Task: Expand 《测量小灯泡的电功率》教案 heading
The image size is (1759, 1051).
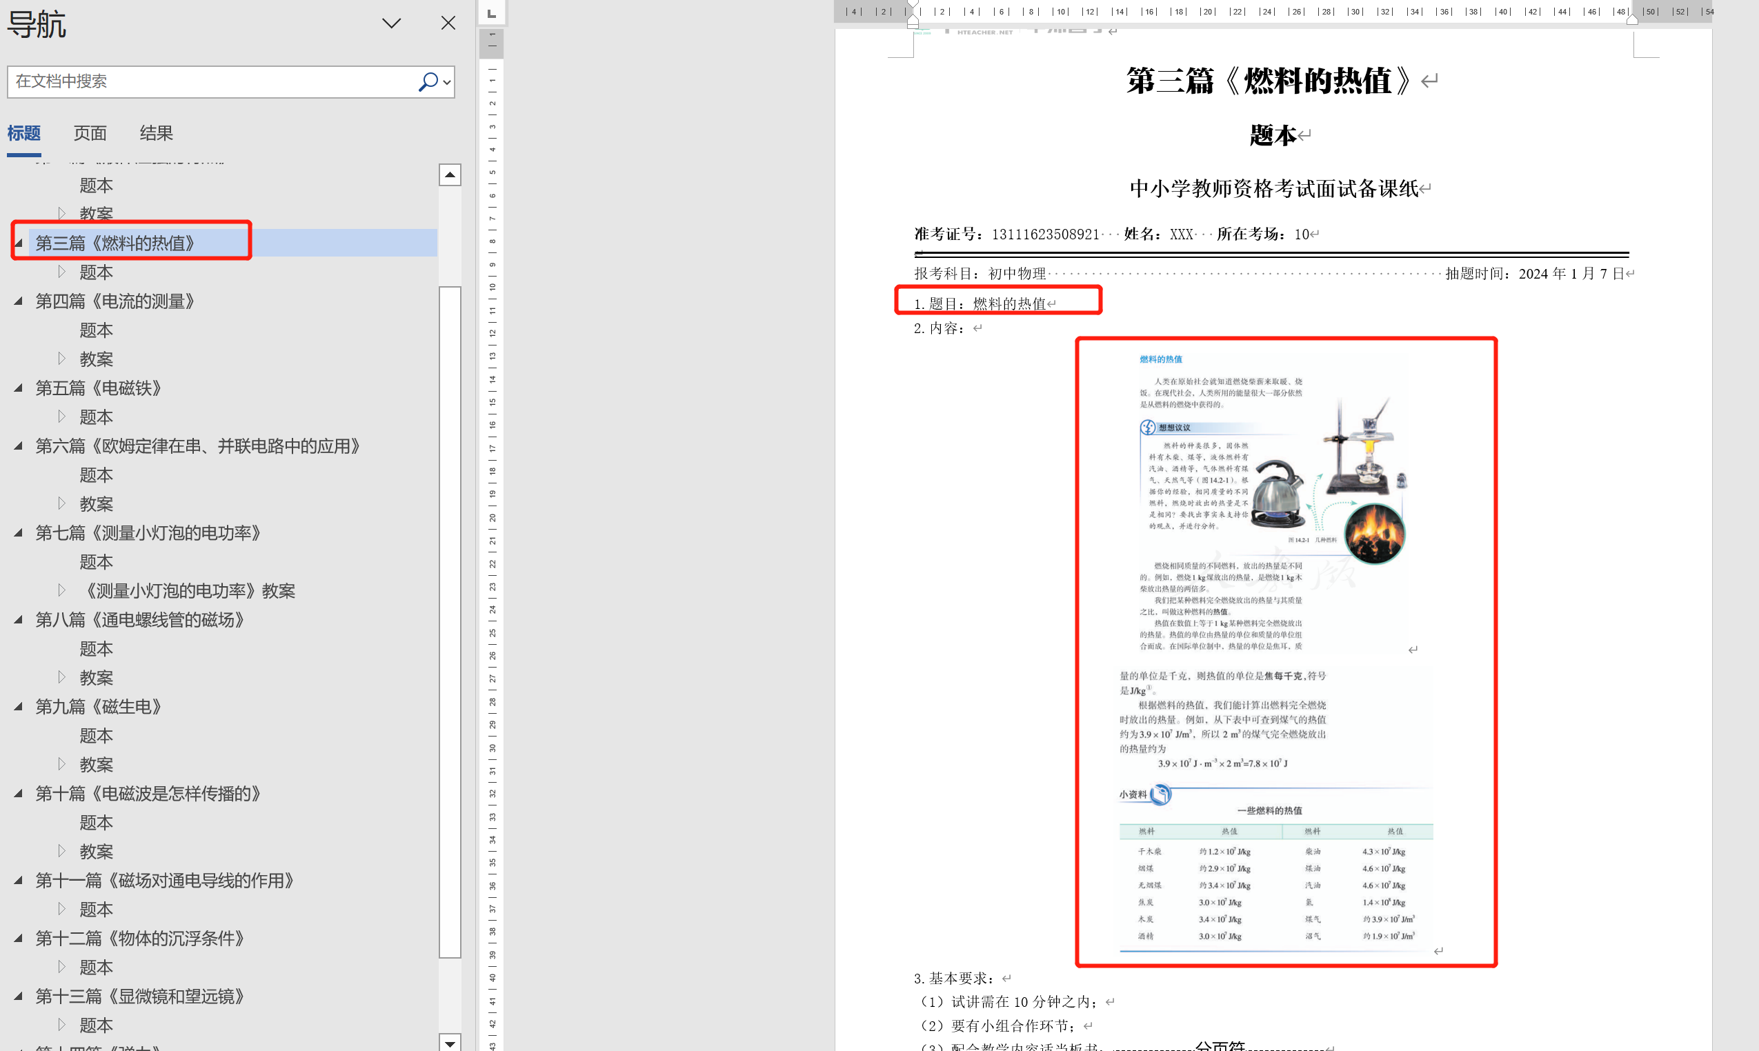Action: click(x=61, y=590)
